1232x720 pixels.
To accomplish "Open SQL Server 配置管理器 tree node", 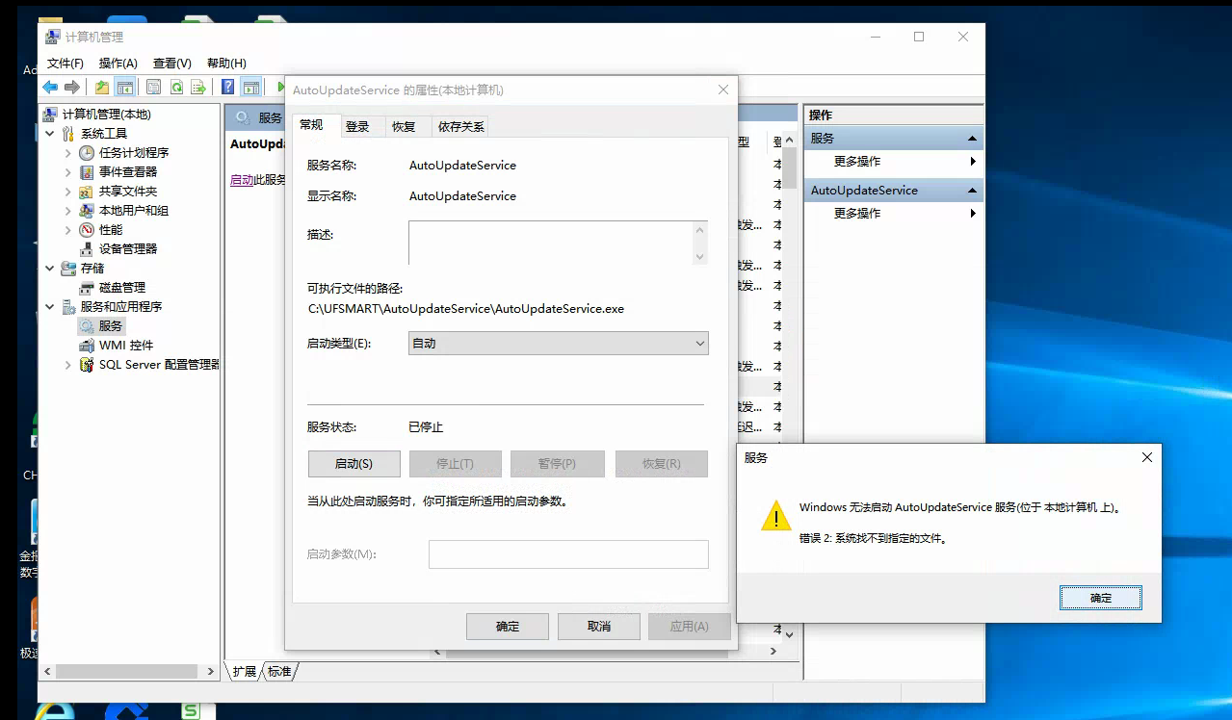I will tap(159, 365).
